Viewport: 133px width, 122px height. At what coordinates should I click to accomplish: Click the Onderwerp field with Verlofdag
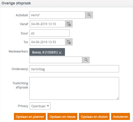click(x=74, y=69)
